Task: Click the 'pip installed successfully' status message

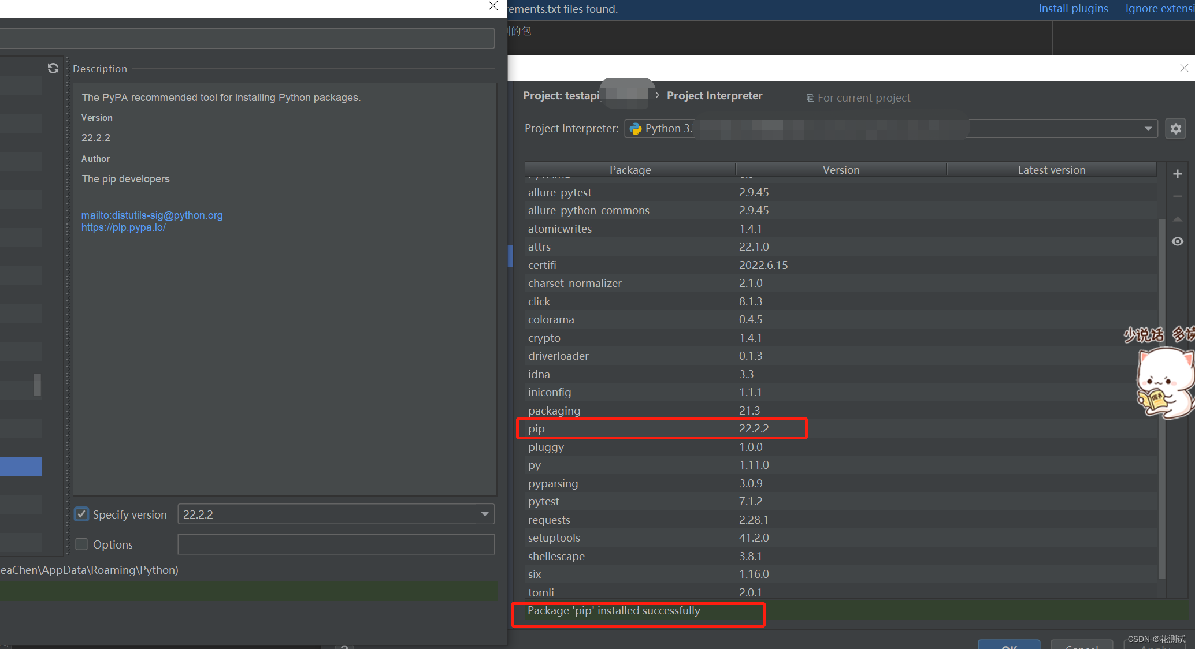Action: point(614,611)
